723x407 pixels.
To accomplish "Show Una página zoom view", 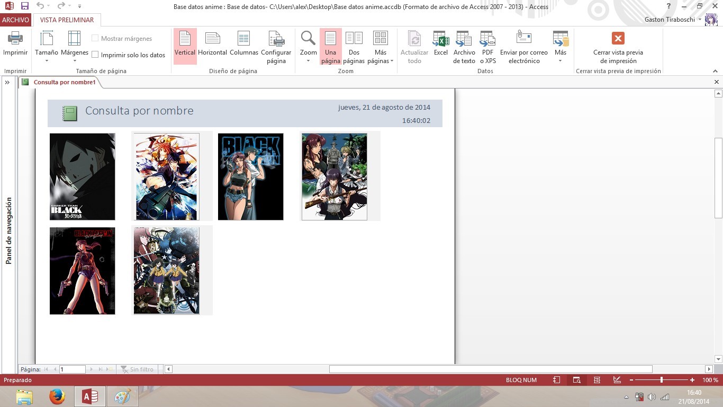I will coord(331,46).
